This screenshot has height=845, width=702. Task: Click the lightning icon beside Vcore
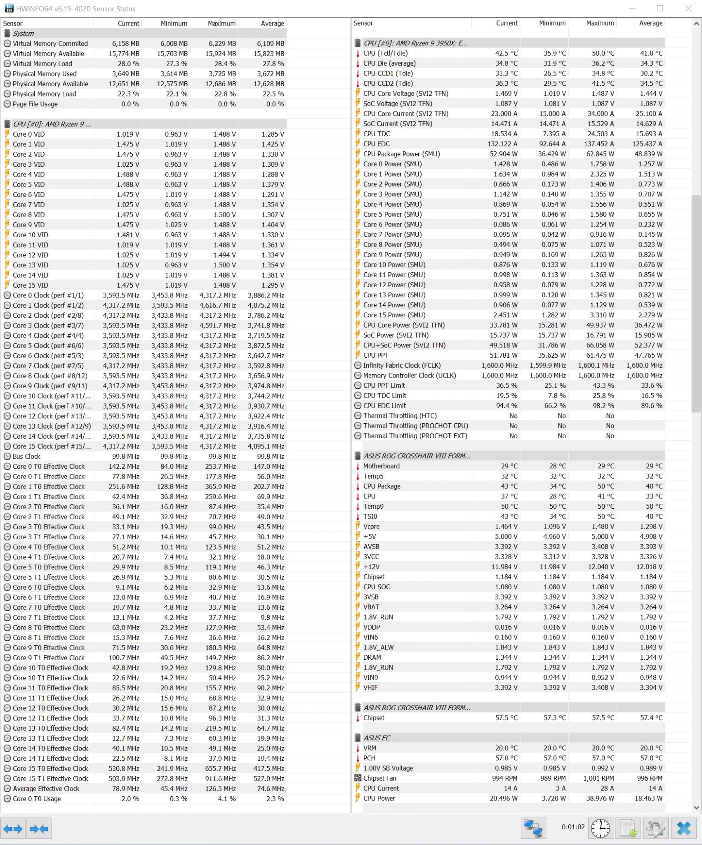pyautogui.click(x=358, y=526)
